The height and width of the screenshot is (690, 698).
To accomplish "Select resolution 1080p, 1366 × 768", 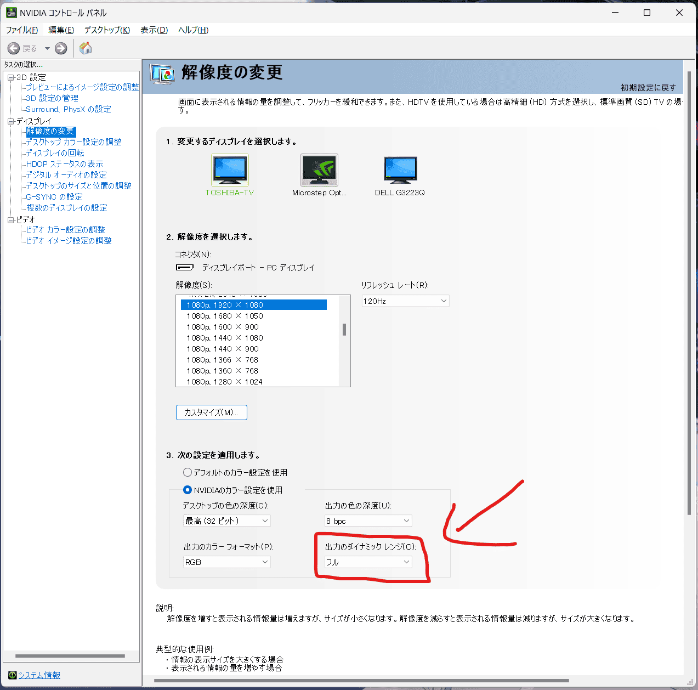I will point(254,360).
